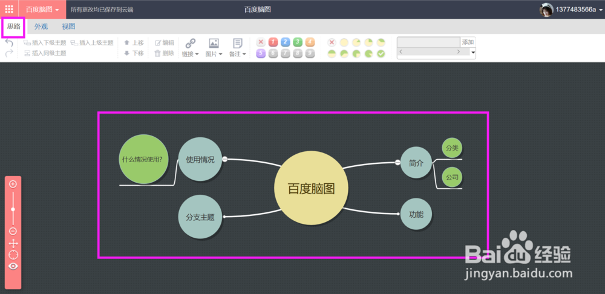Zoom out with minus icon
The width and height of the screenshot is (605, 294).
tap(13, 231)
